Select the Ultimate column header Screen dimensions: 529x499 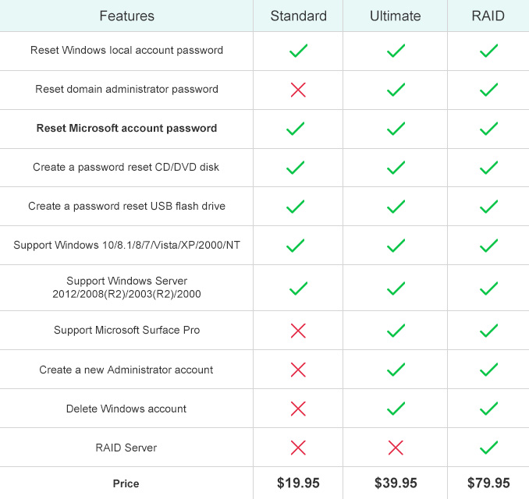395,16
